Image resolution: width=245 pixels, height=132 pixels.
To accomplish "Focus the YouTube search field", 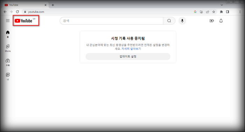I will click(112, 21).
